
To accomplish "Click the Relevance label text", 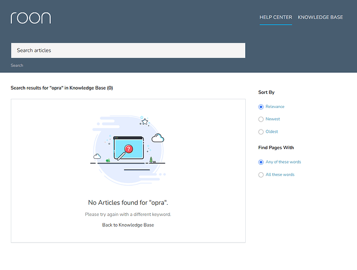I will (275, 106).
